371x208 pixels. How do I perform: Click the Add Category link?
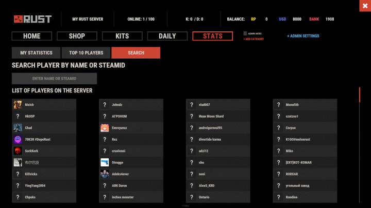[254, 39]
